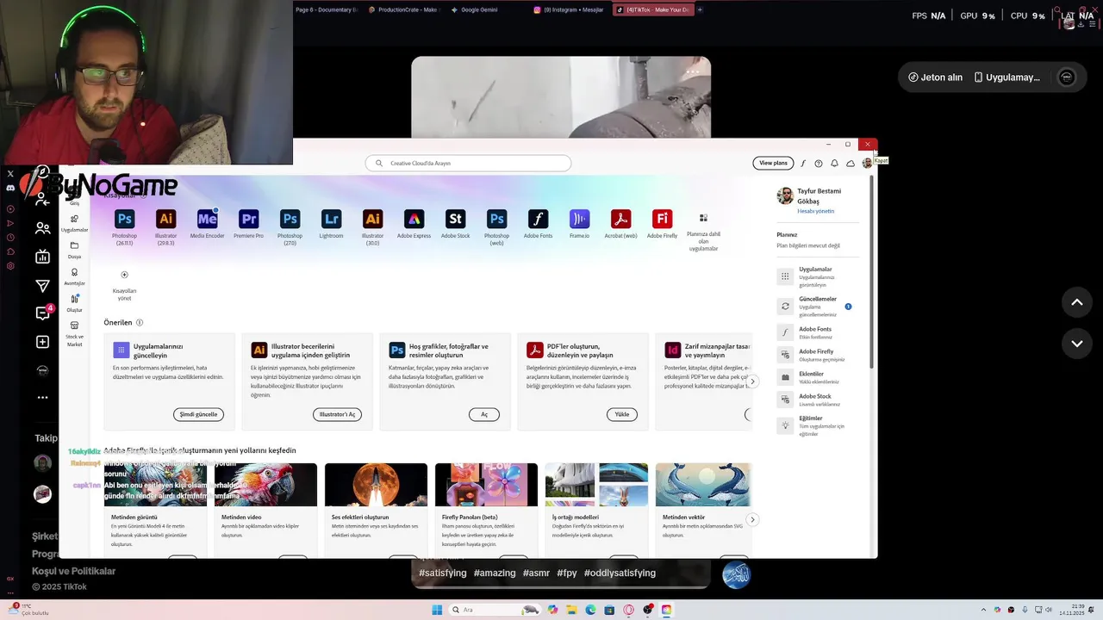Image resolution: width=1103 pixels, height=620 pixels.
Task: Open Metinden görüntü Firefly thumbnail
Action: (x=155, y=485)
